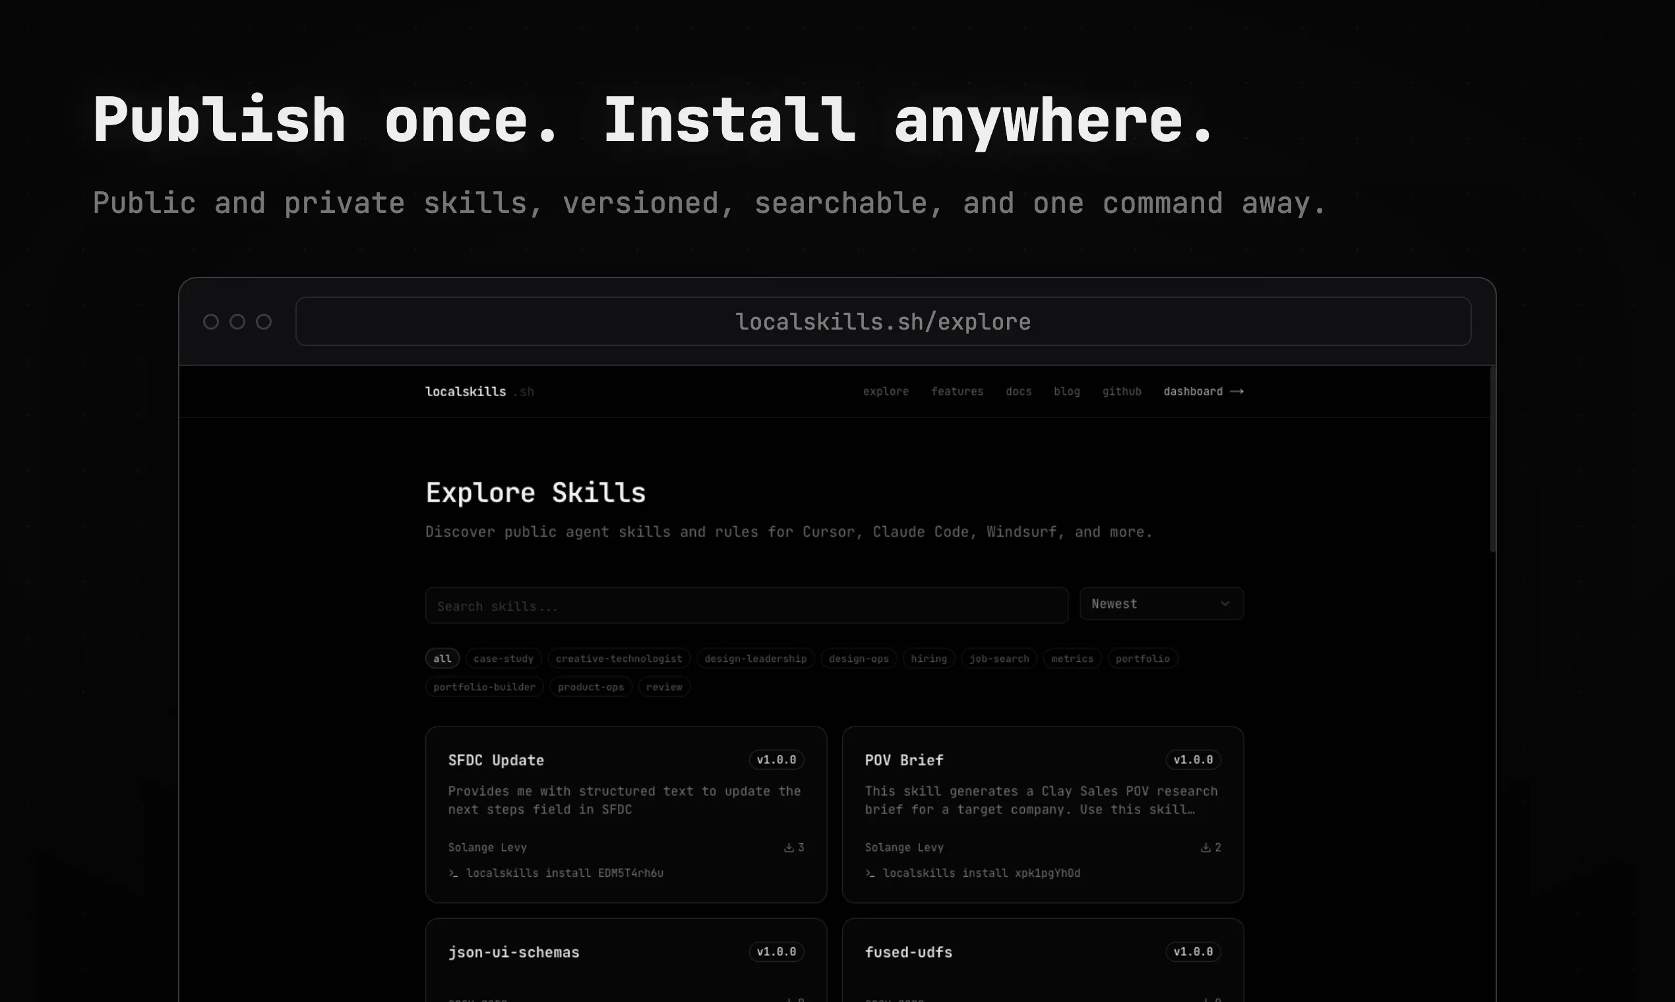
Task: Filter by design-leadership tag
Action: click(x=755, y=659)
